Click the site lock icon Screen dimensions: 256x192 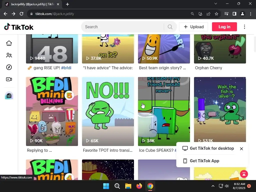pos(31,14)
